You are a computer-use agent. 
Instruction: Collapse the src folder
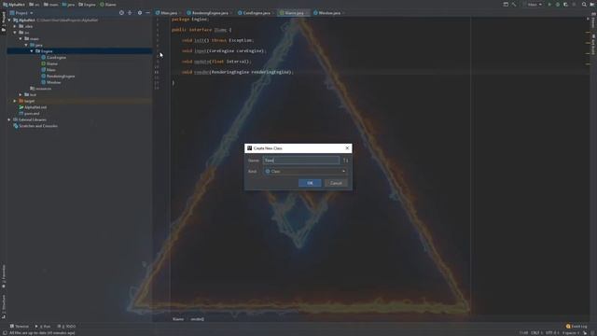pos(15,33)
